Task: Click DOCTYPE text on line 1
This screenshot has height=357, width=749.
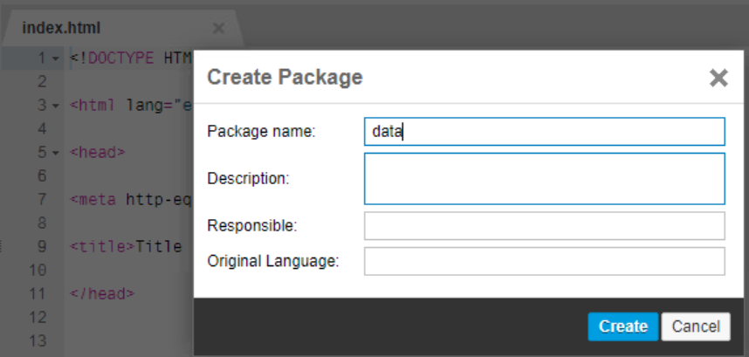Action: [x=121, y=58]
